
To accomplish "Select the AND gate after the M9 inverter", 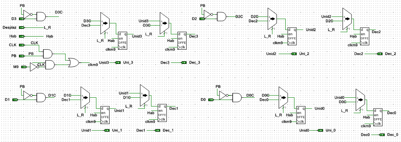I will coord(50,65).
